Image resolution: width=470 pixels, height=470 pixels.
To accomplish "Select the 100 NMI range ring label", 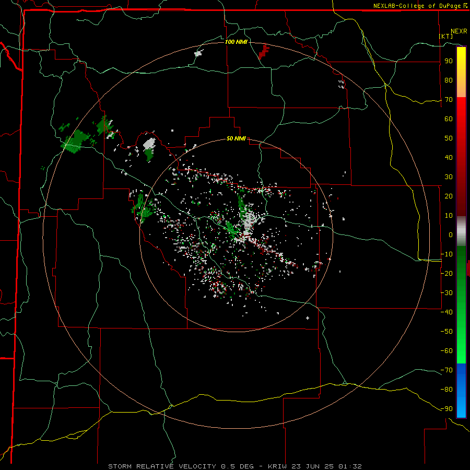I will 236,42.
